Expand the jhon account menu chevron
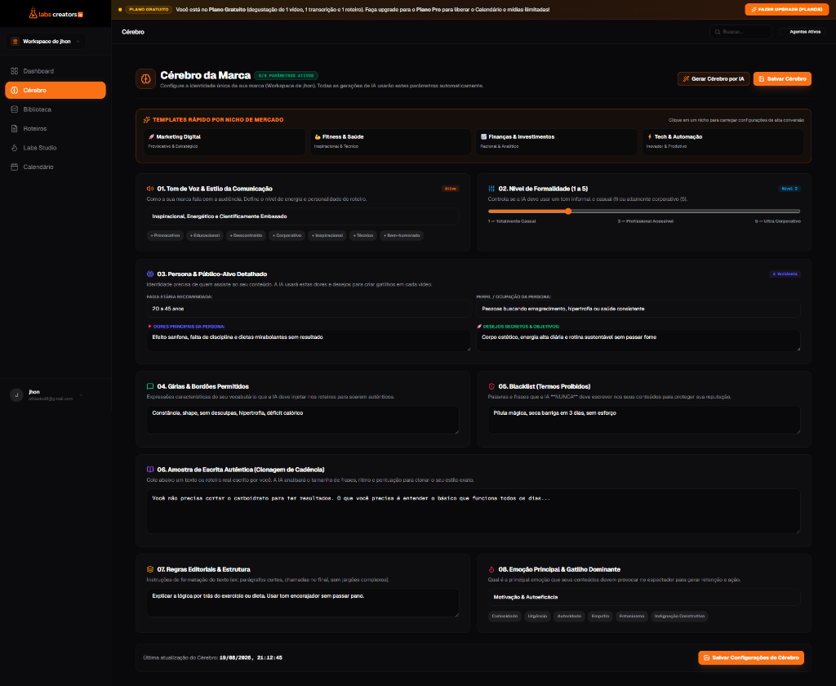836x686 pixels. (81, 395)
